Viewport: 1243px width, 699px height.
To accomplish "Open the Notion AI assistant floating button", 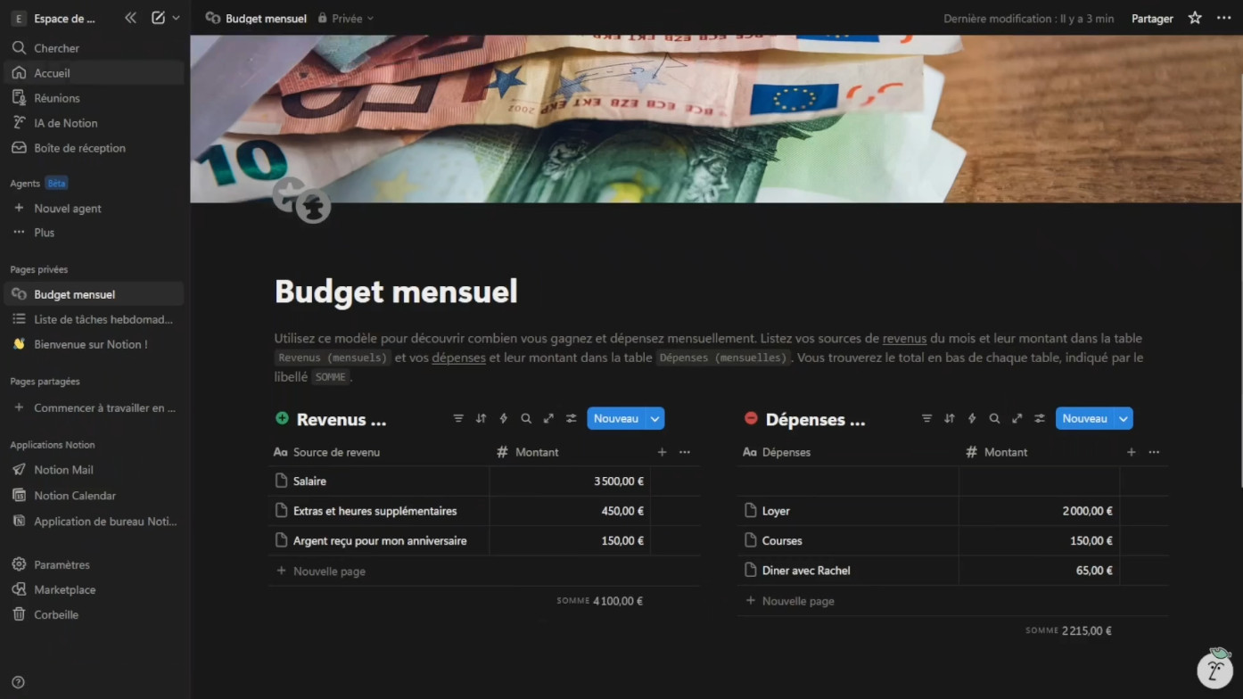I will [1214, 669].
